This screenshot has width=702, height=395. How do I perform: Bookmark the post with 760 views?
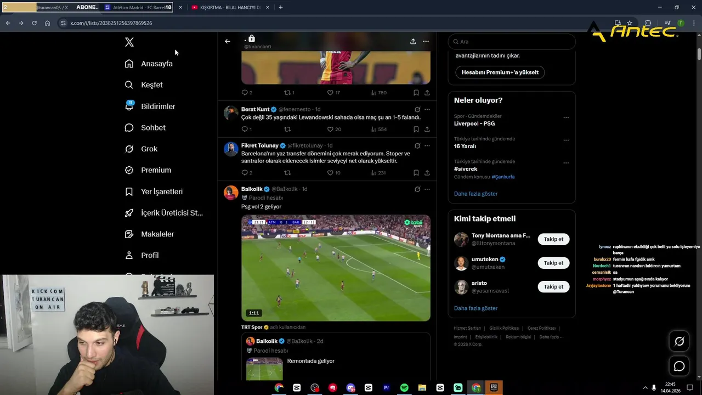(x=416, y=93)
